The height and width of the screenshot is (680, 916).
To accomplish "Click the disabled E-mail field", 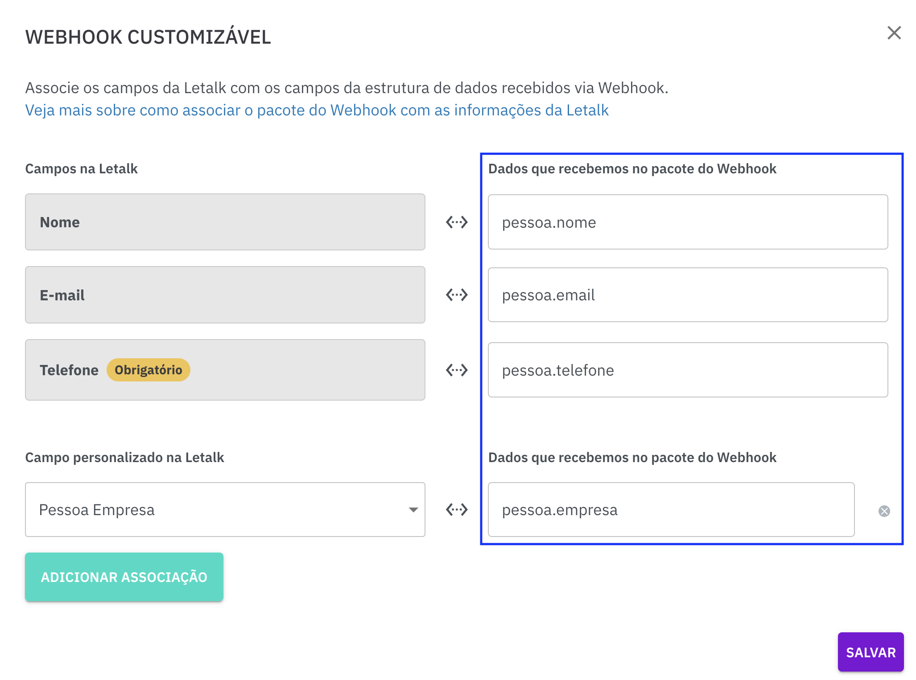I will [x=225, y=295].
